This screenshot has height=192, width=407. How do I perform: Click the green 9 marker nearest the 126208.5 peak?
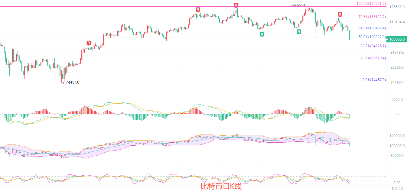pos(299,31)
